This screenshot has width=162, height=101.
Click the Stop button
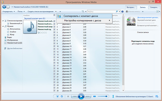point(68,96)
